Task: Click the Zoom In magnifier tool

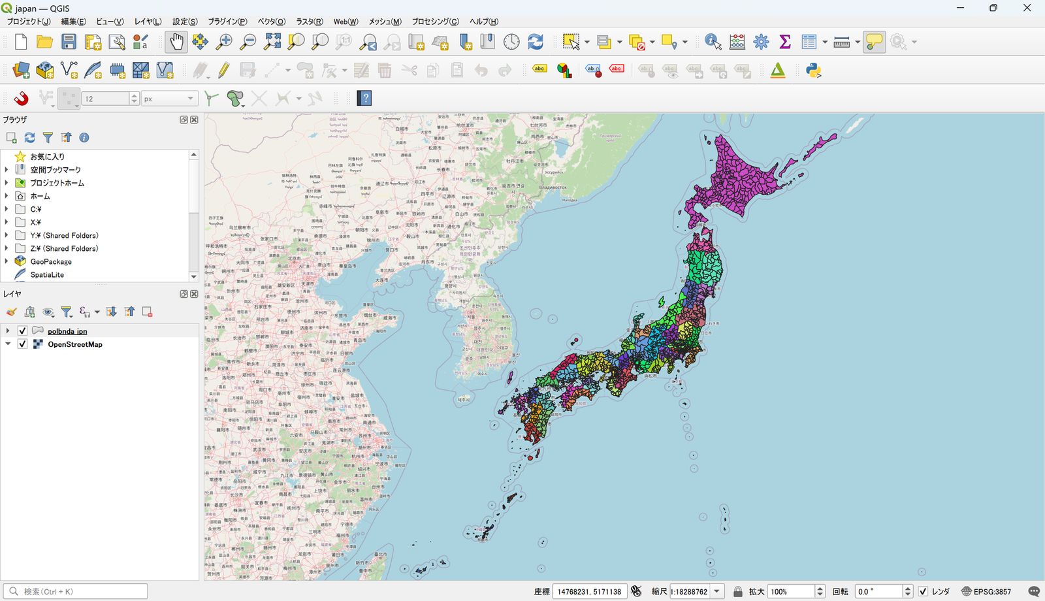Action: [x=224, y=42]
